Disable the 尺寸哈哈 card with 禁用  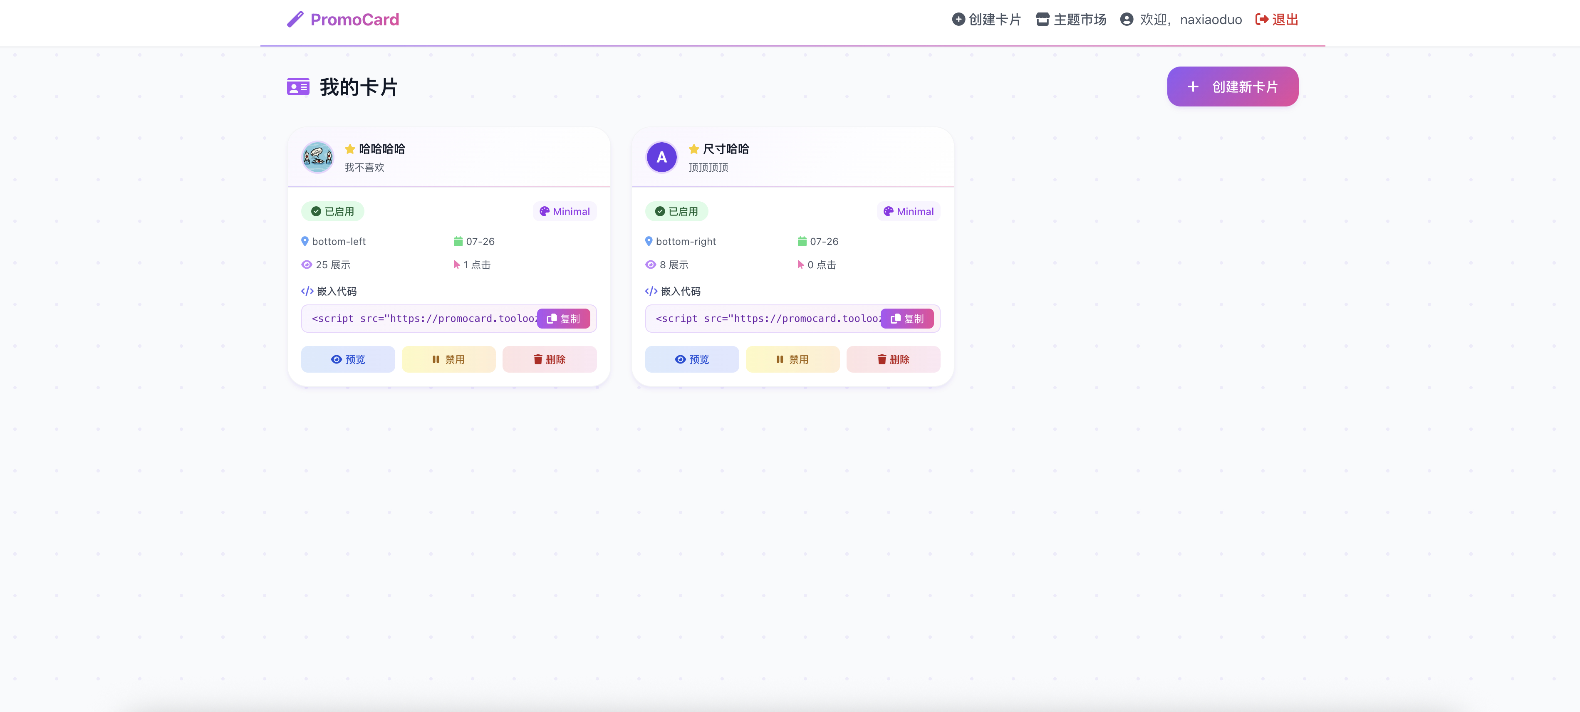point(792,359)
